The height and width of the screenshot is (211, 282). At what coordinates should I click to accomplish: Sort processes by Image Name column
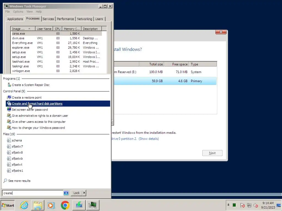pos(23,29)
